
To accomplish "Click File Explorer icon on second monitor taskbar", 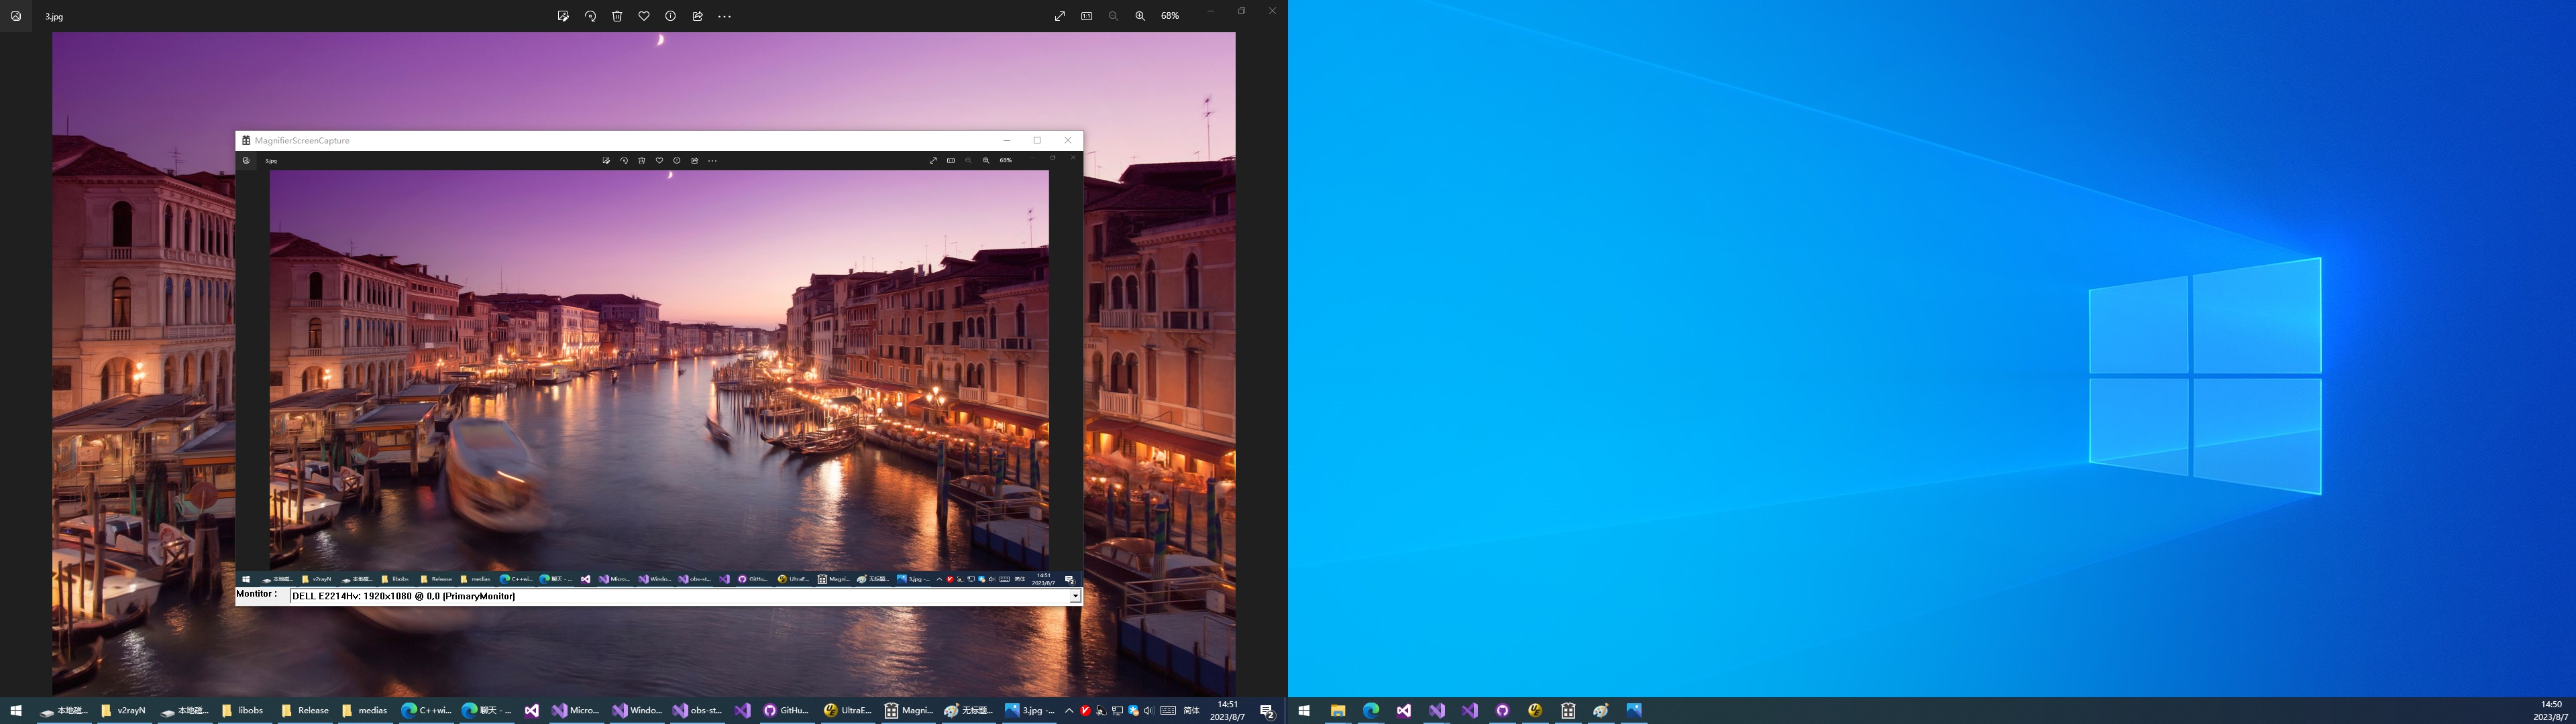I will [1337, 711].
